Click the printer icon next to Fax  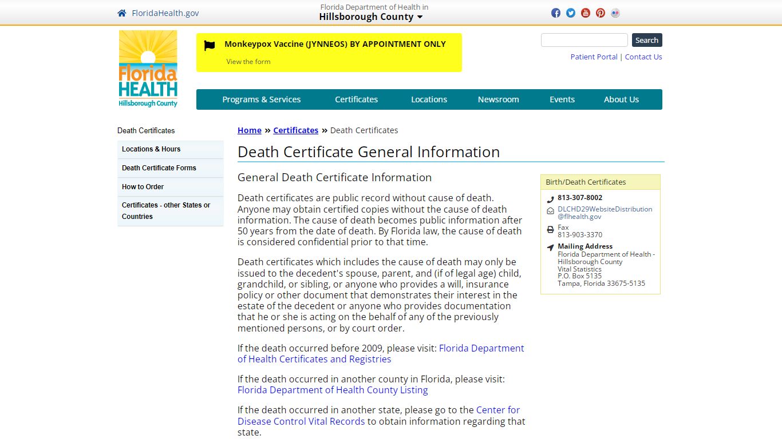tap(550, 229)
